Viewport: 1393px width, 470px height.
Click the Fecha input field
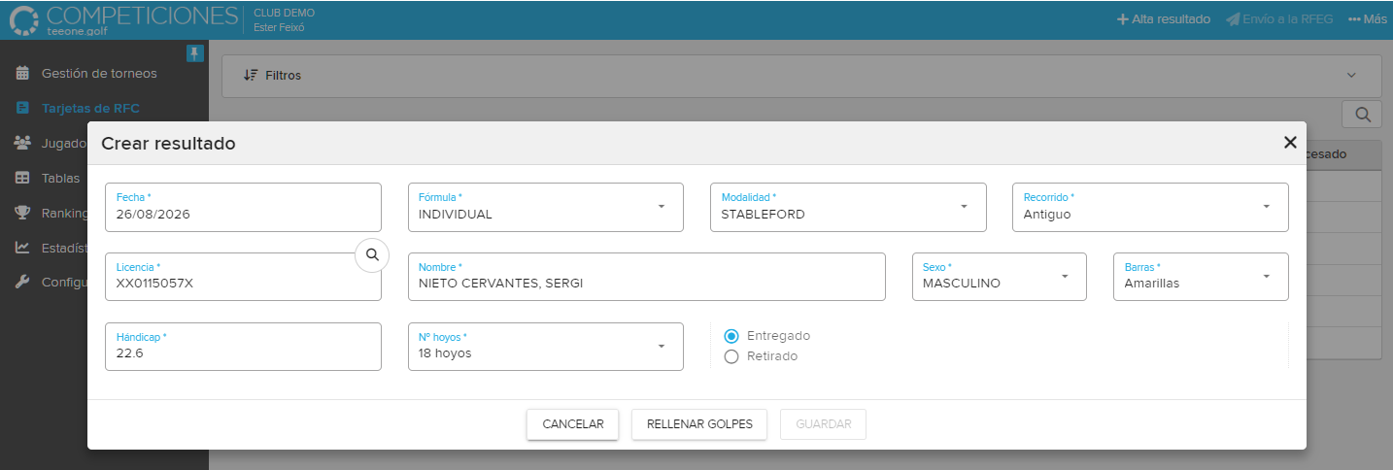point(243,207)
